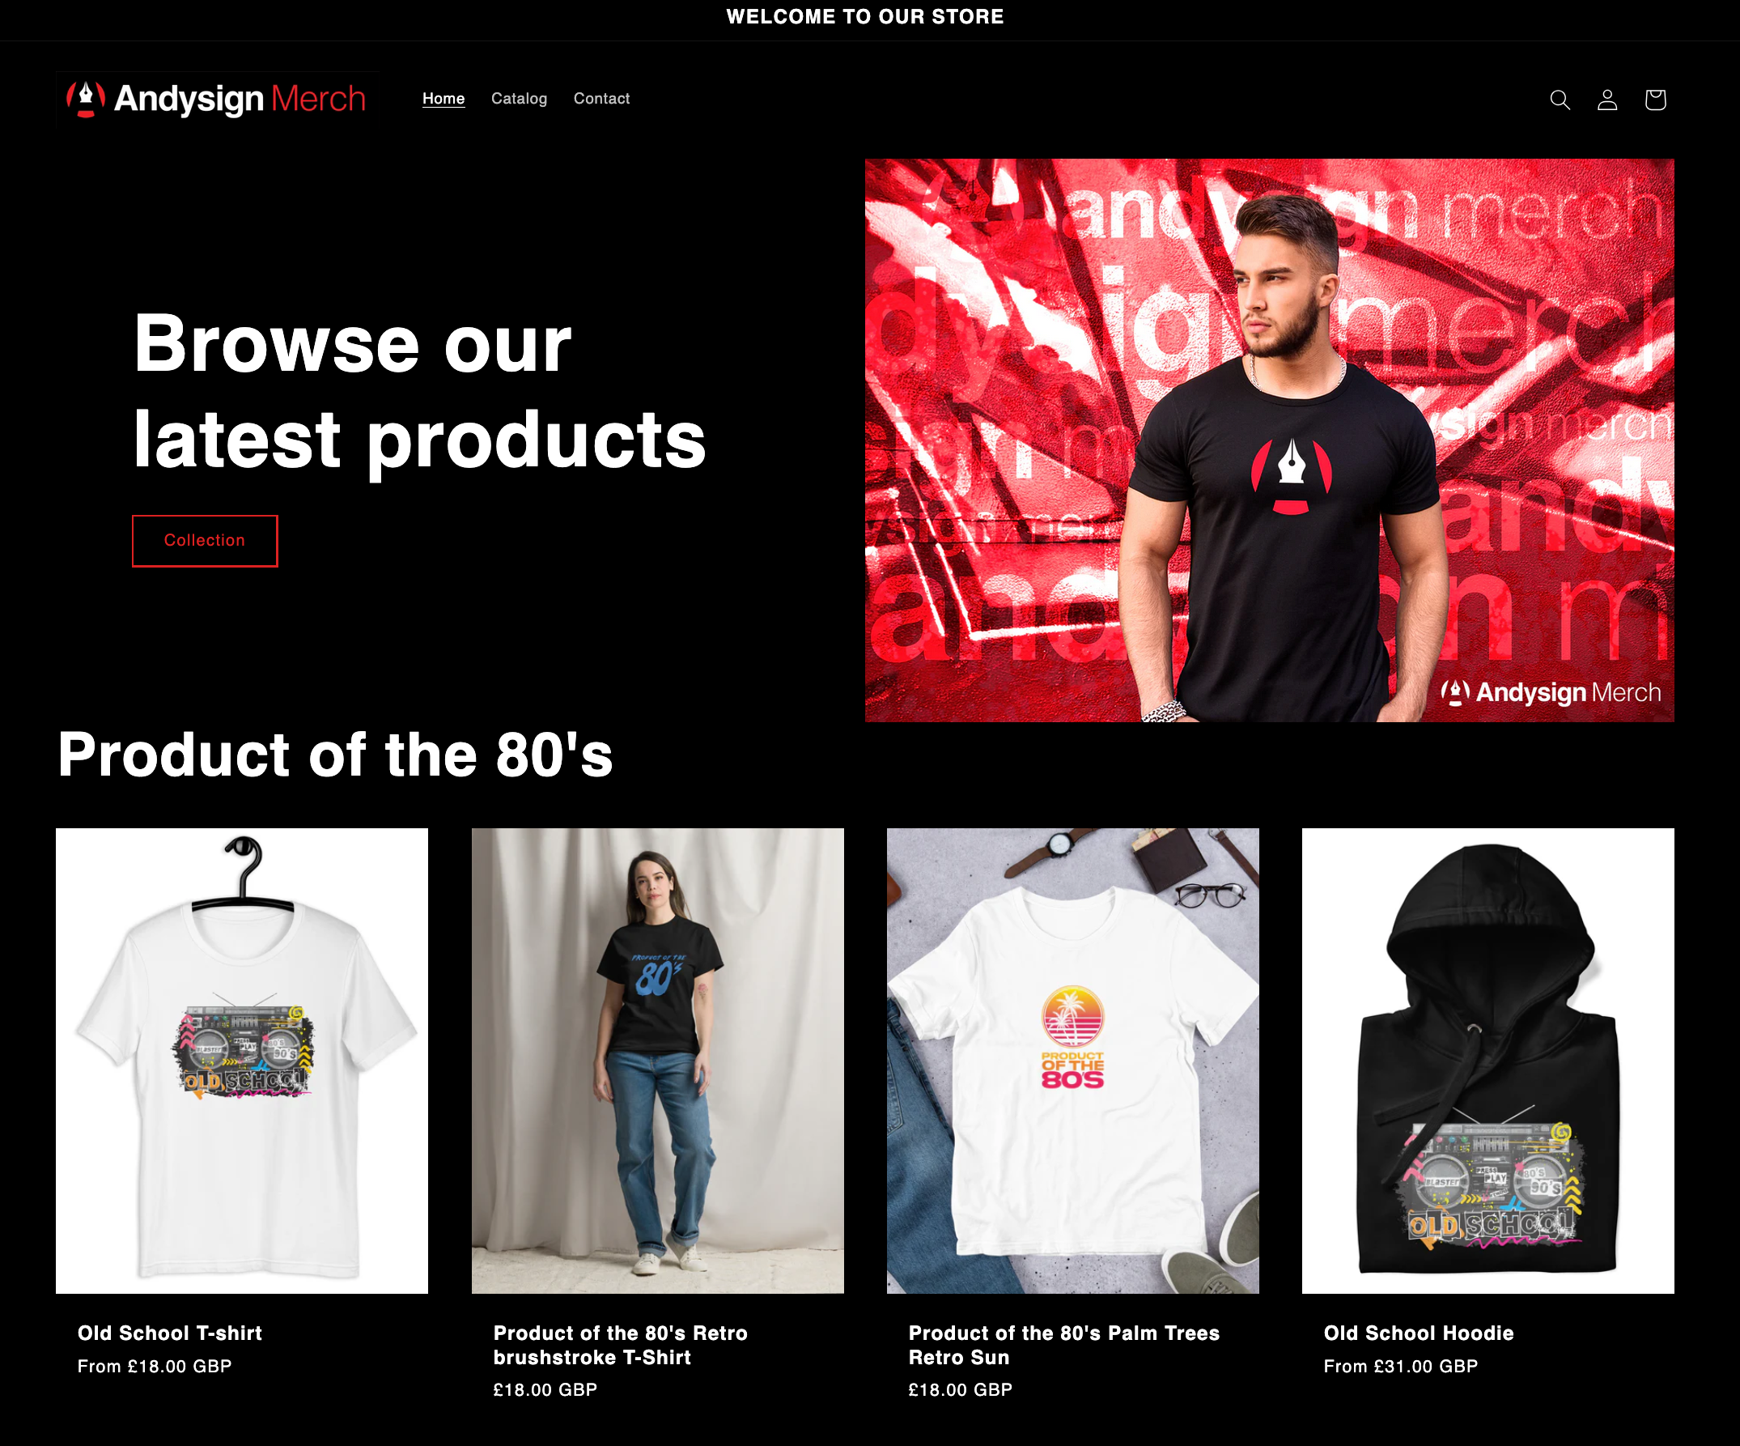Screen dimensions: 1740x1446
Task: Click the Old School T-shirt title link
Action: [x=170, y=1333]
